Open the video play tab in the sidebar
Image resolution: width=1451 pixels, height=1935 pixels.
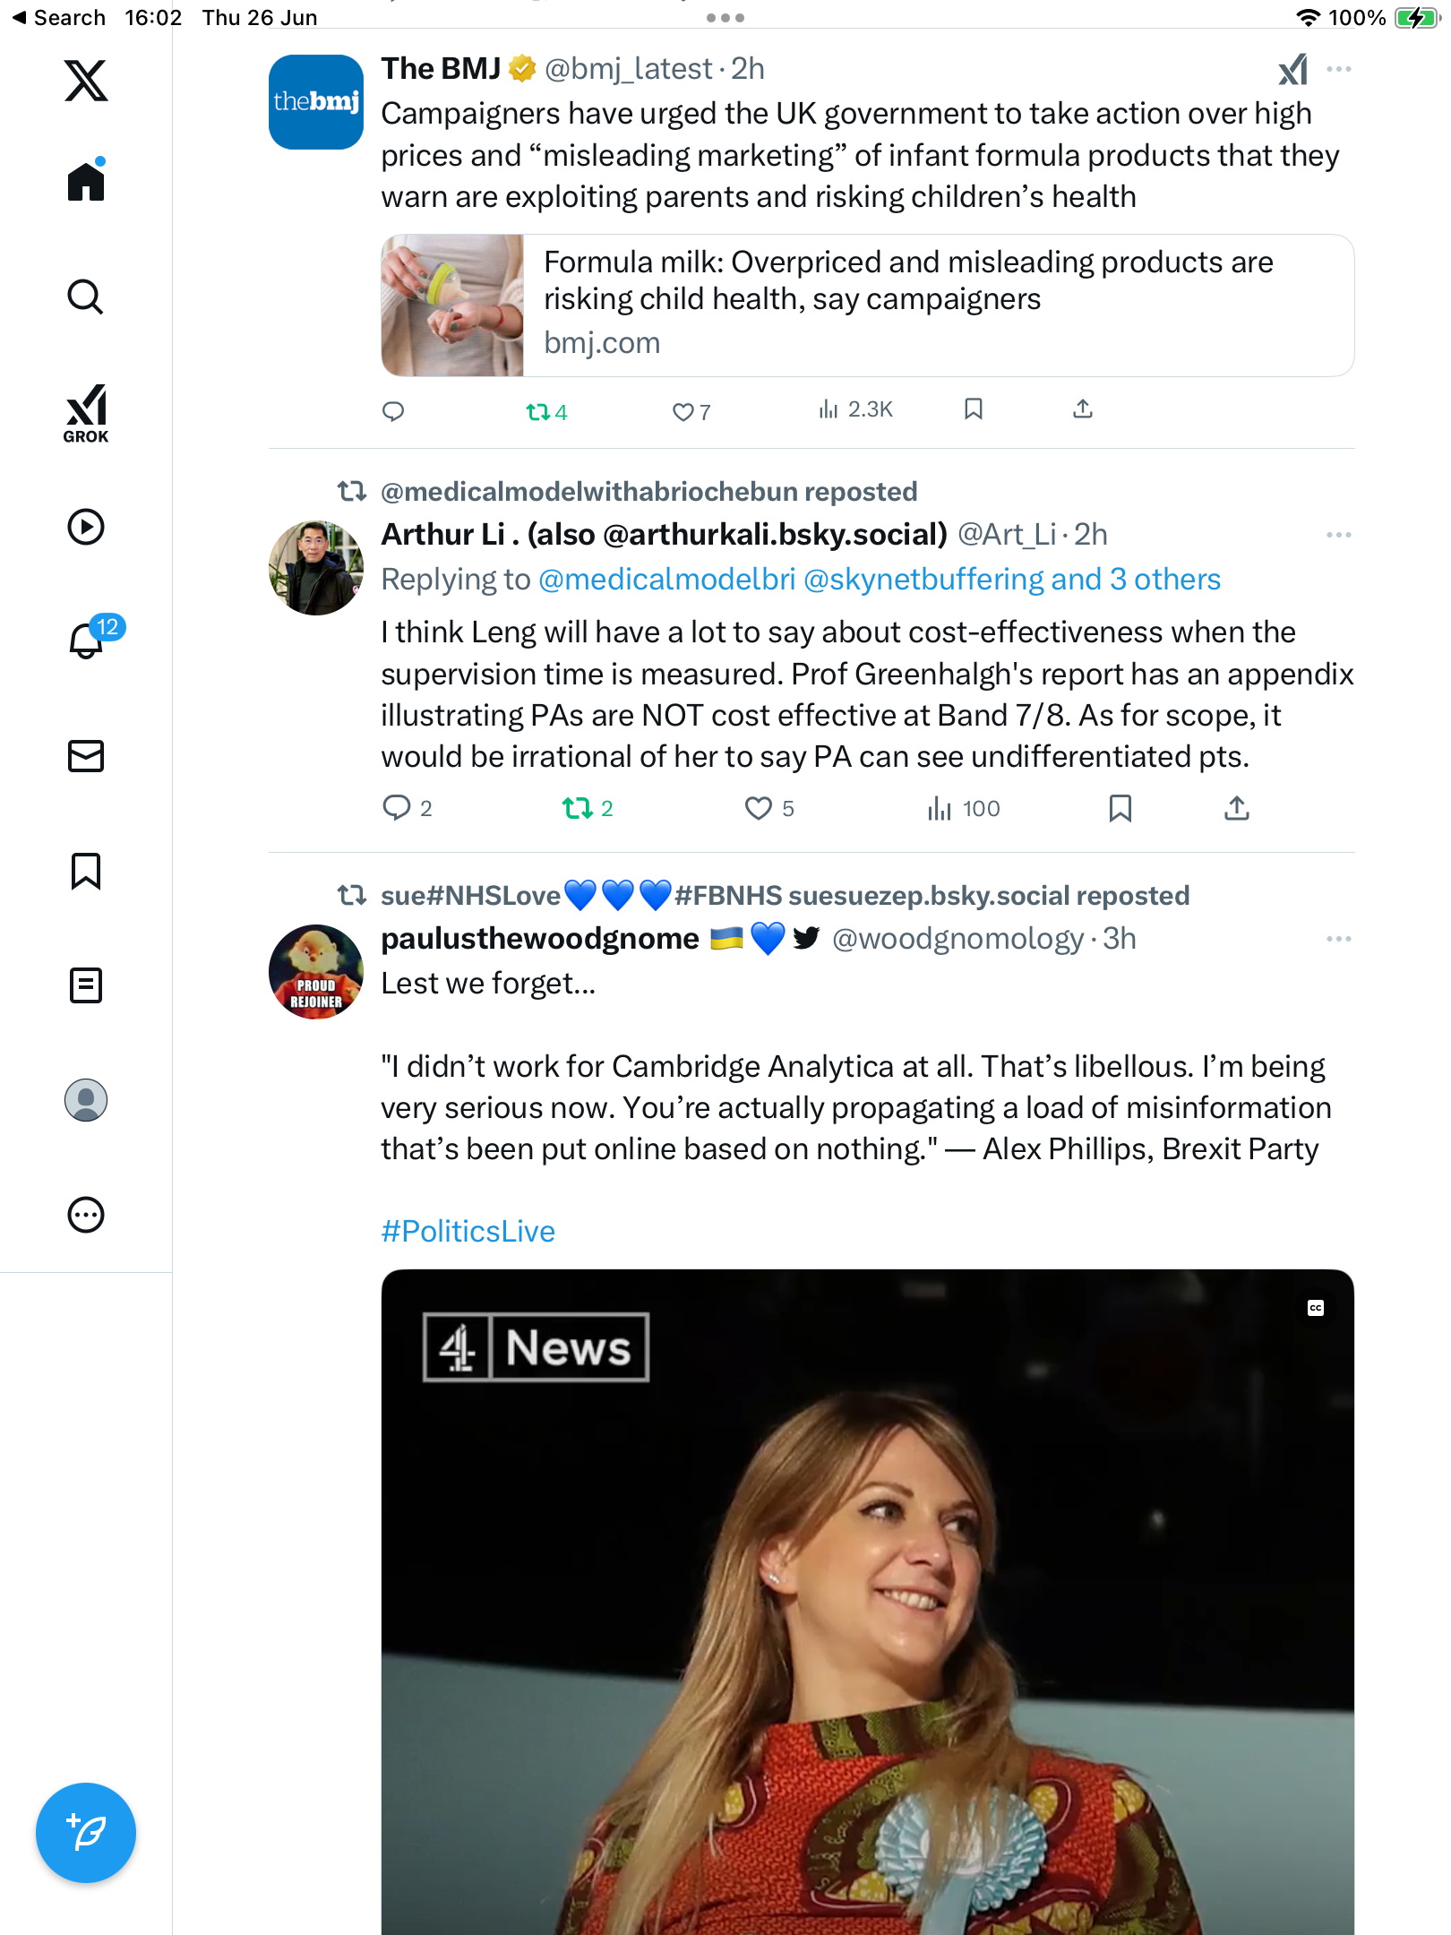point(86,527)
